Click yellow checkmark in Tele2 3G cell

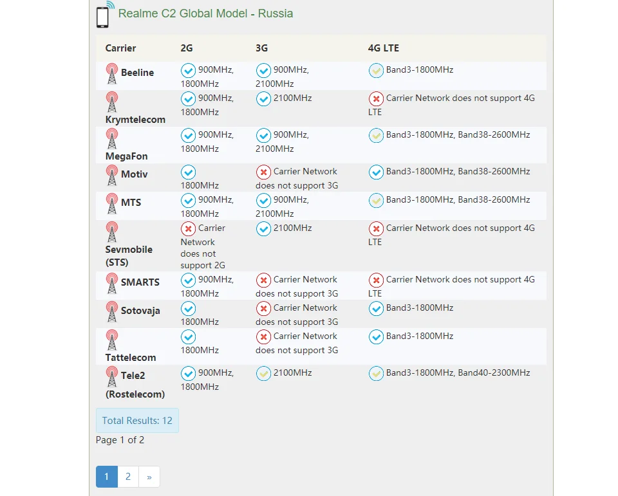point(263,374)
